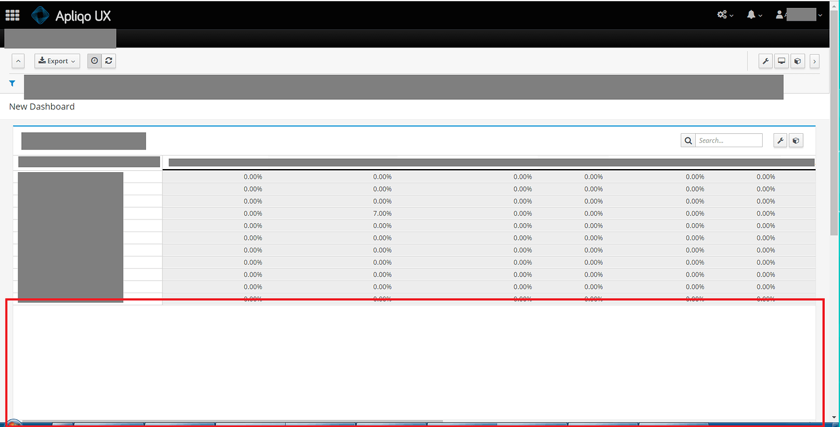Click the filter funnel icon
The width and height of the screenshot is (840, 427).
12,83
